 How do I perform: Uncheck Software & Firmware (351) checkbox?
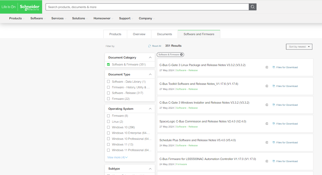click(108, 64)
